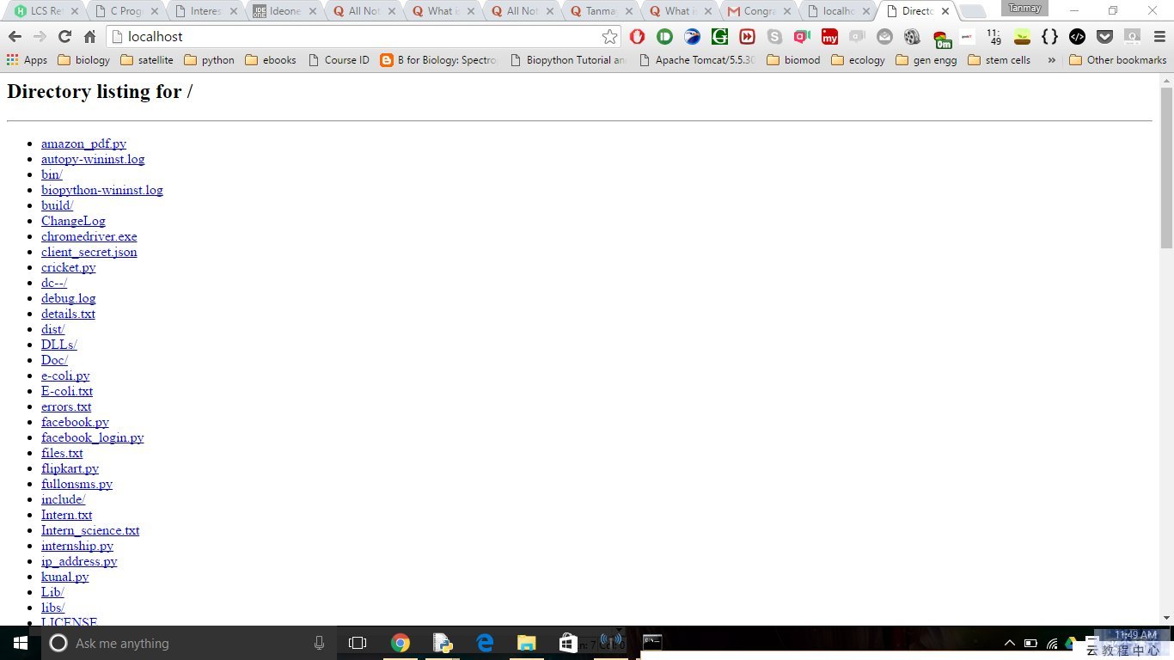Expand the stem cells bookmark folder
Image resolution: width=1174 pixels, height=660 pixels.
[999, 60]
